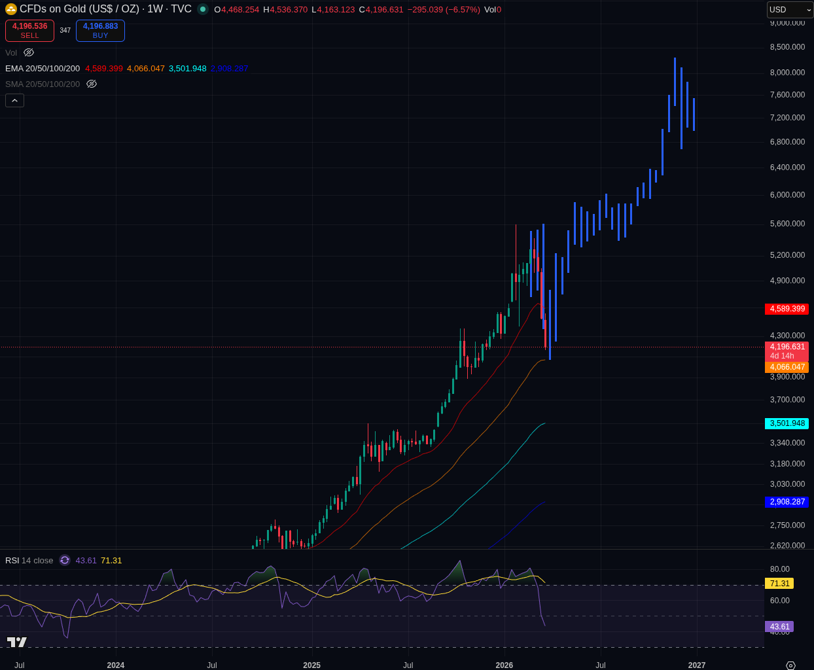Click the 8,500.000 price axis label

787,47
